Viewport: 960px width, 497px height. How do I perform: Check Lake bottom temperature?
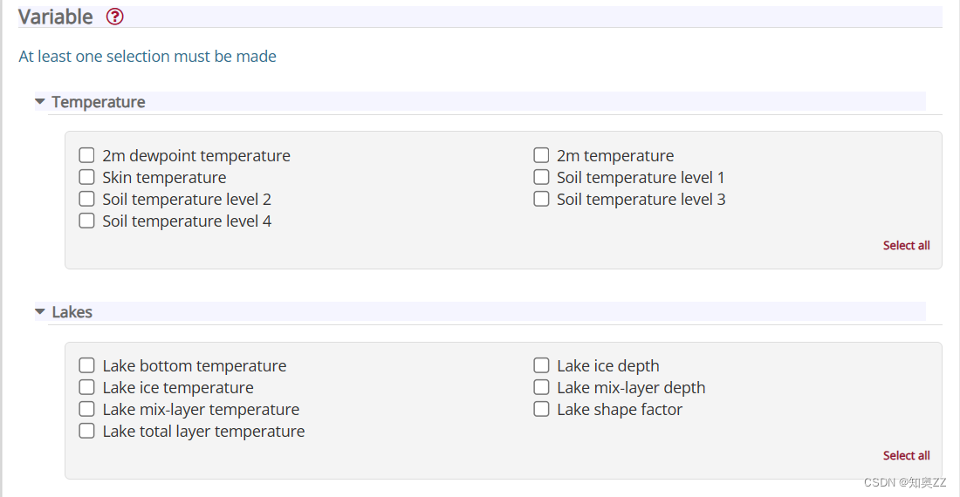coord(86,366)
